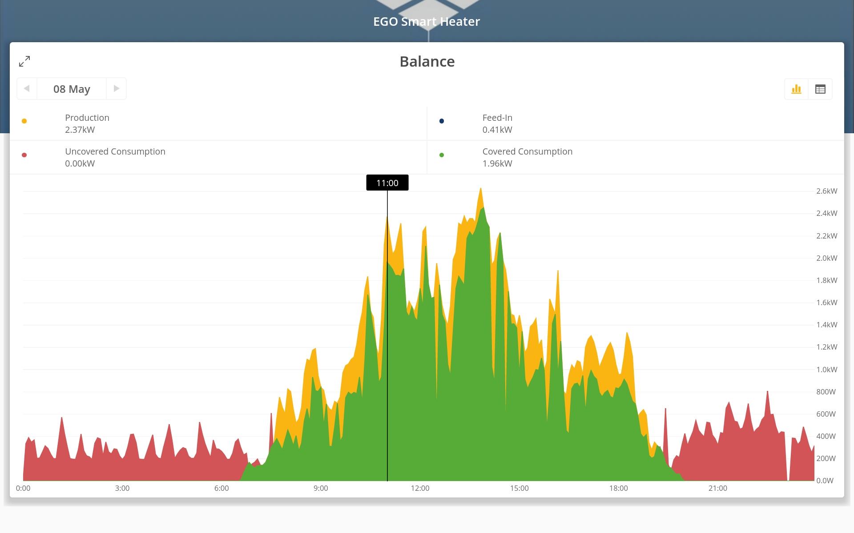This screenshot has width=854, height=533.
Task: Switch to table view
Action: (820, 89)
